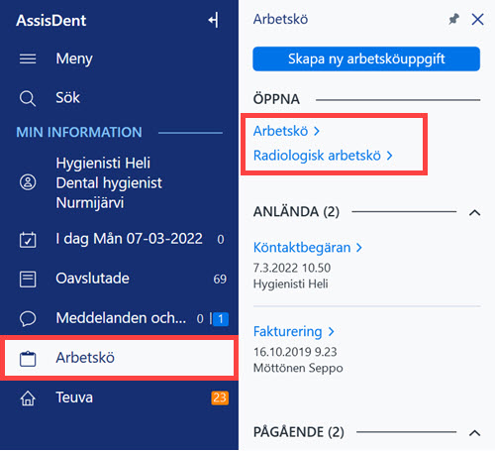Image resolution: width=495 pixels, height=451 pixels.
Task: Click the calendar icon for I dag
Action: [x=28, y=240]
